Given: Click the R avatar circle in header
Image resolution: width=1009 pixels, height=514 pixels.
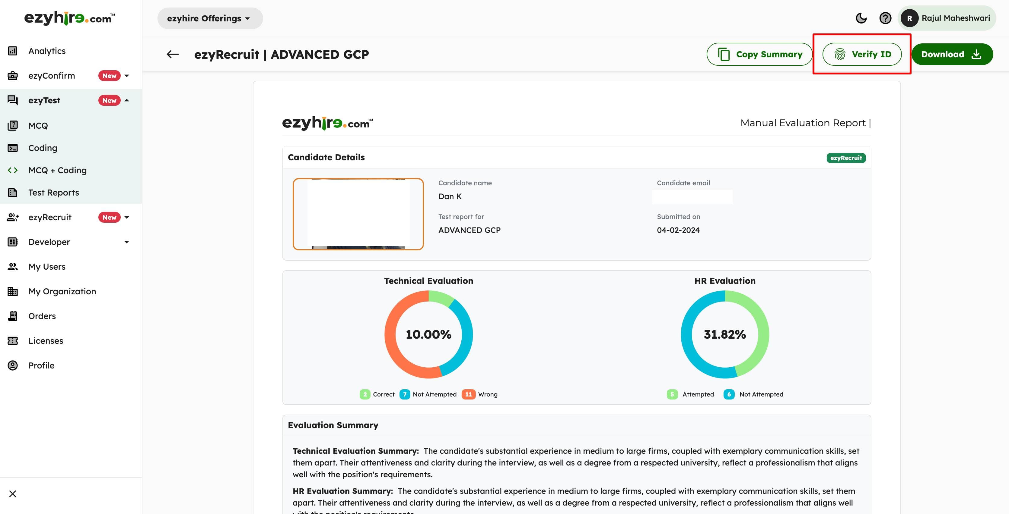Looking at the screenshot, I should click(x=909, y=18).
